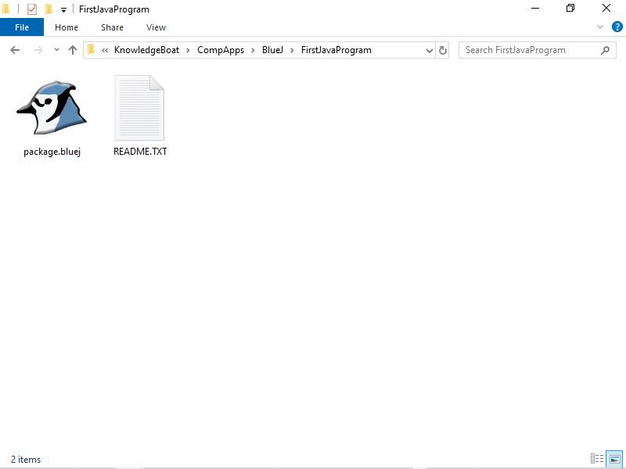Switch to Large icons view layout
Image resolution: width=626 pixels, height=469 pixels.
tap(615, 459)
